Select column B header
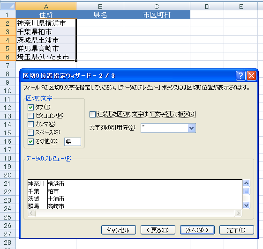The height and width of the screenshot is (249, 263). tap(100, 6)
